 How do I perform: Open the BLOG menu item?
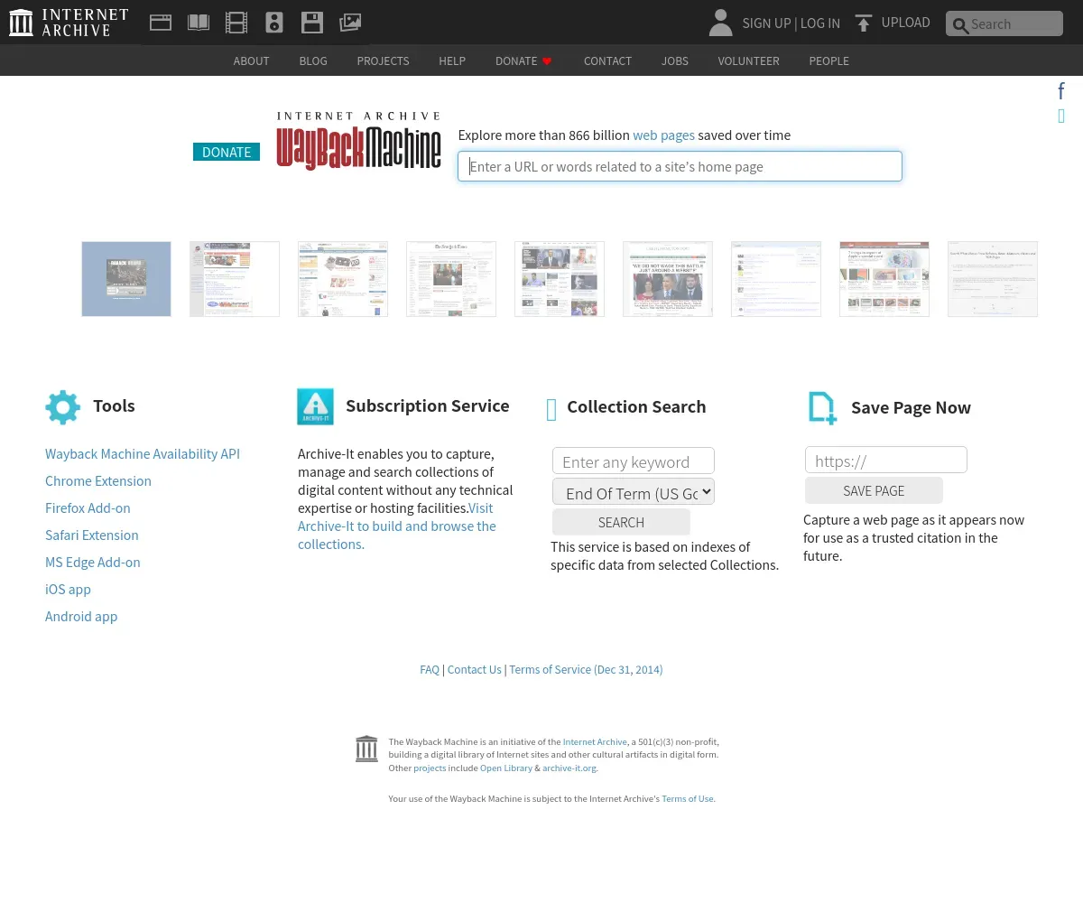pos(313,61)
